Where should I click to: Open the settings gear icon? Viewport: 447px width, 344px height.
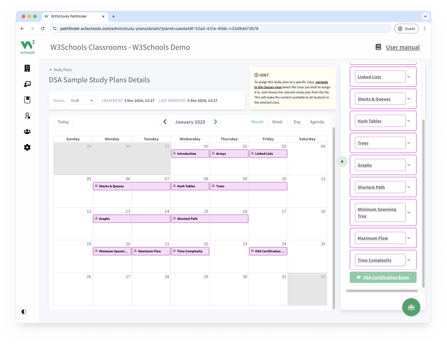pos(27,147)
